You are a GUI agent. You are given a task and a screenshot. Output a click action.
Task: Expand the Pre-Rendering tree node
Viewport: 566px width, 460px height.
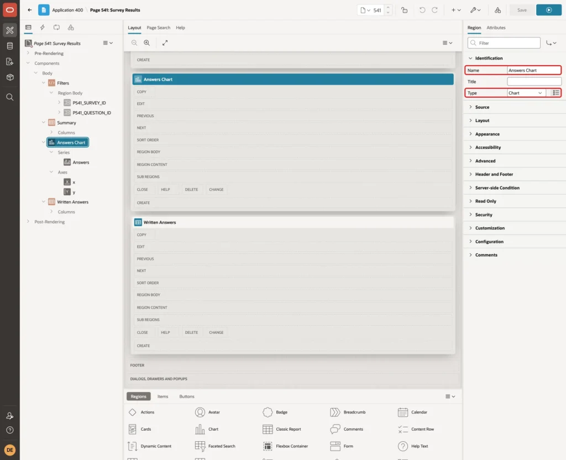[x=28, y=53]
